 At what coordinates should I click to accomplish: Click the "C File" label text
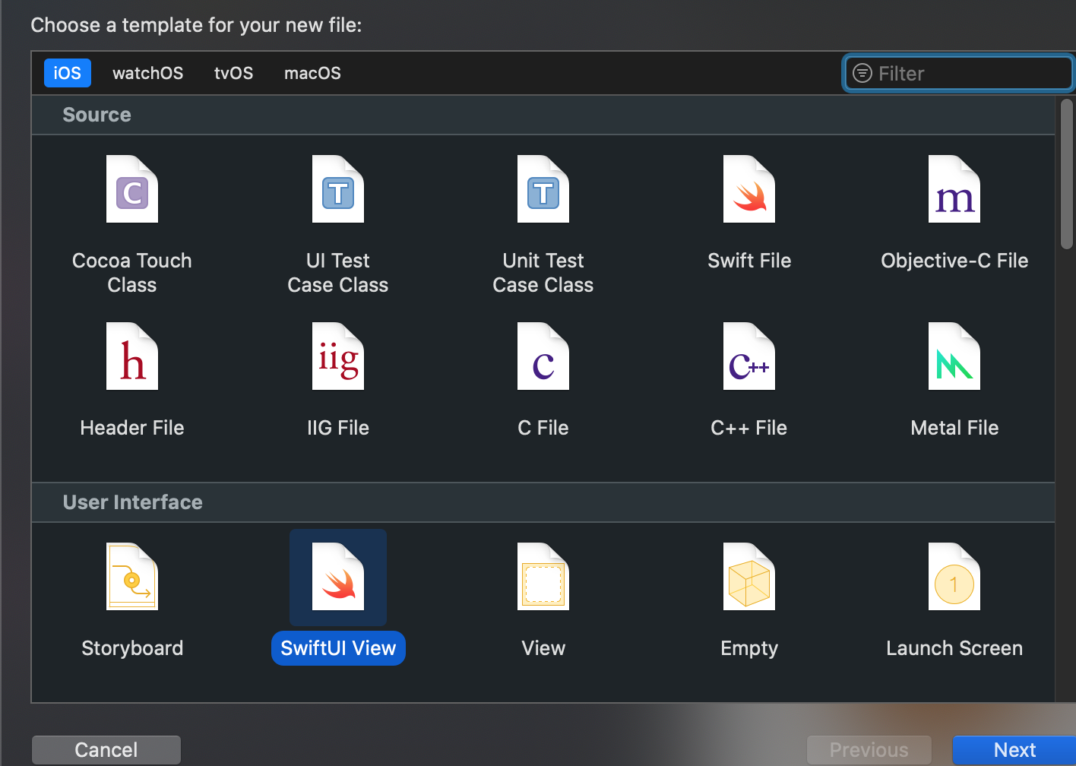(543, 428)
